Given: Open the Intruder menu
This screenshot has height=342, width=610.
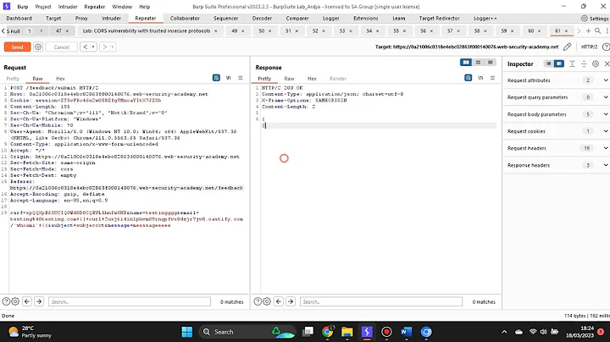Looking at the screenshot, I should tap(68, 7).
